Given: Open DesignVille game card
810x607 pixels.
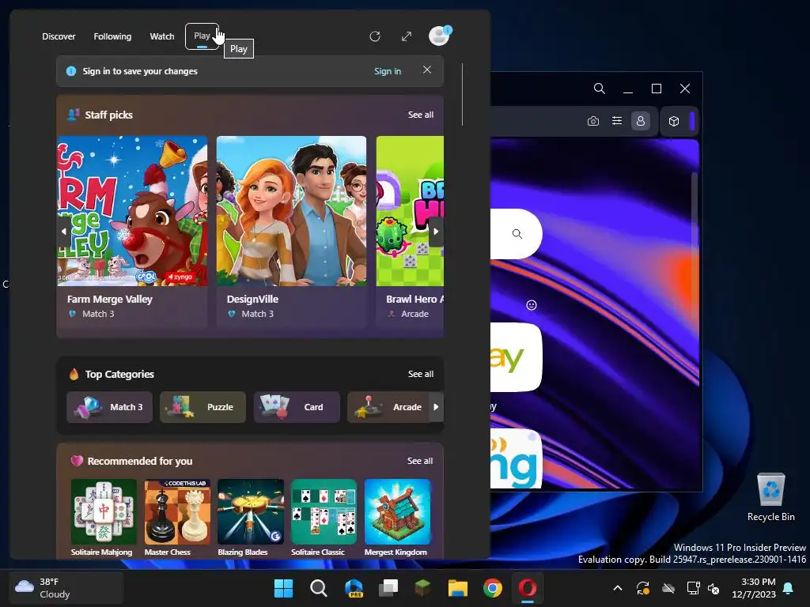Looking at the screenshot, I should click(291, 232).
